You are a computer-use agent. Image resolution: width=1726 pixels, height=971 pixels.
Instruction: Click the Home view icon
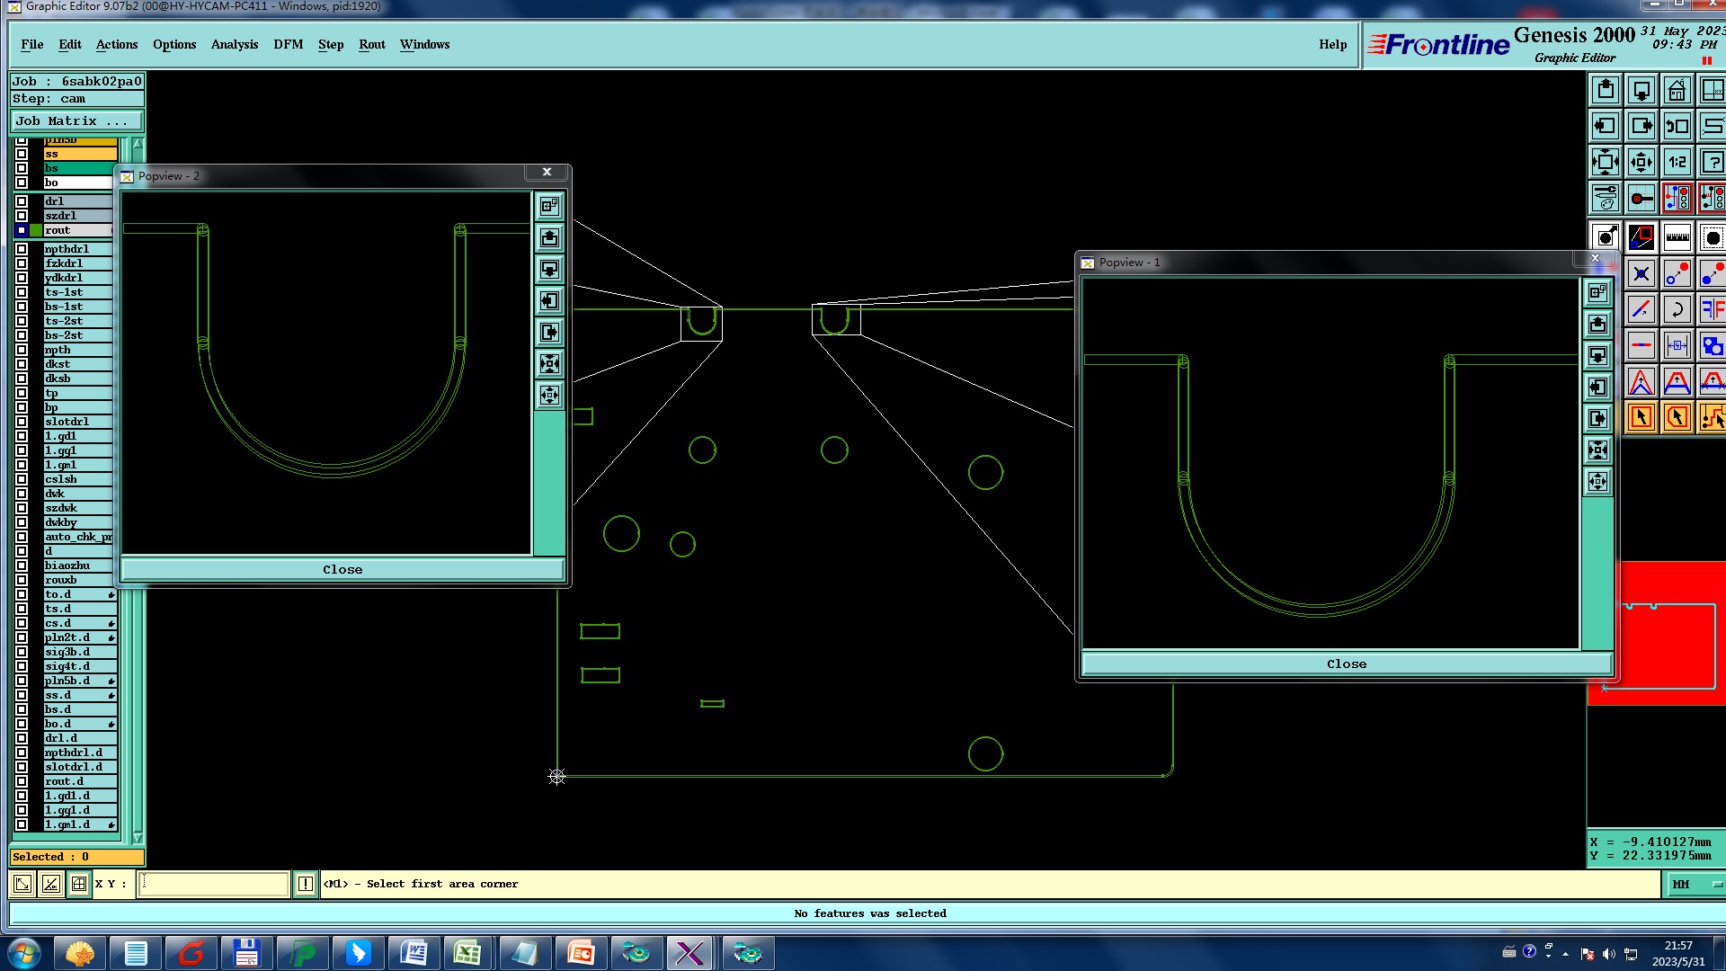tap(1677, 91)
